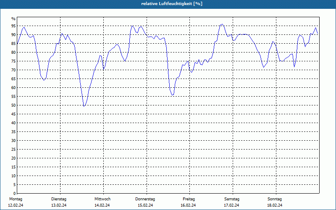Click the 'Donnerstag' day label
Image resolution: width=336 pixels, height=210 pixels.
tap(145, 199)
